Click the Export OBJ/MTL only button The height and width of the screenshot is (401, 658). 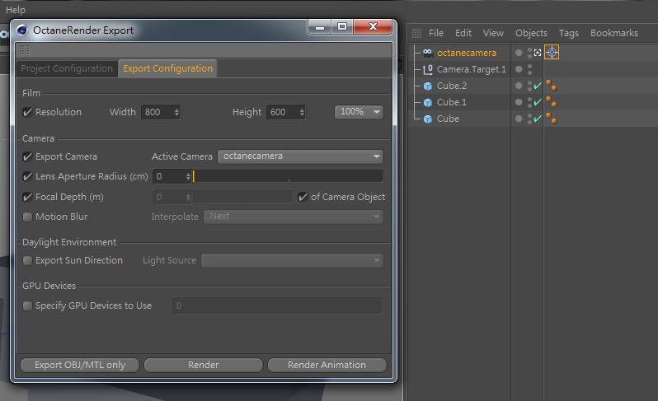[x=80, y=365]
